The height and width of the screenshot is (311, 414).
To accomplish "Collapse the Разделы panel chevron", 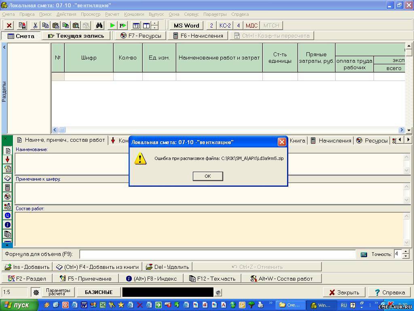I will pyautogui.click(x=4, y=47).
